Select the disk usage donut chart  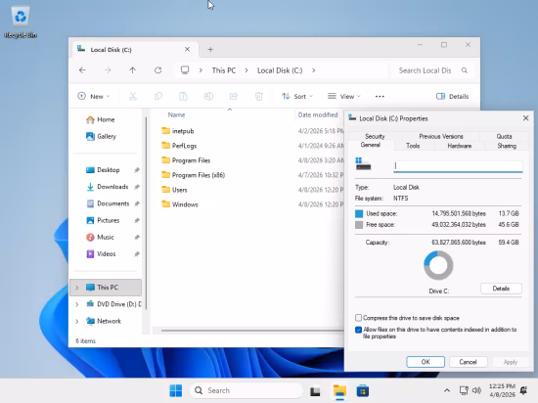pyautogui.click(x=438, y=265)
